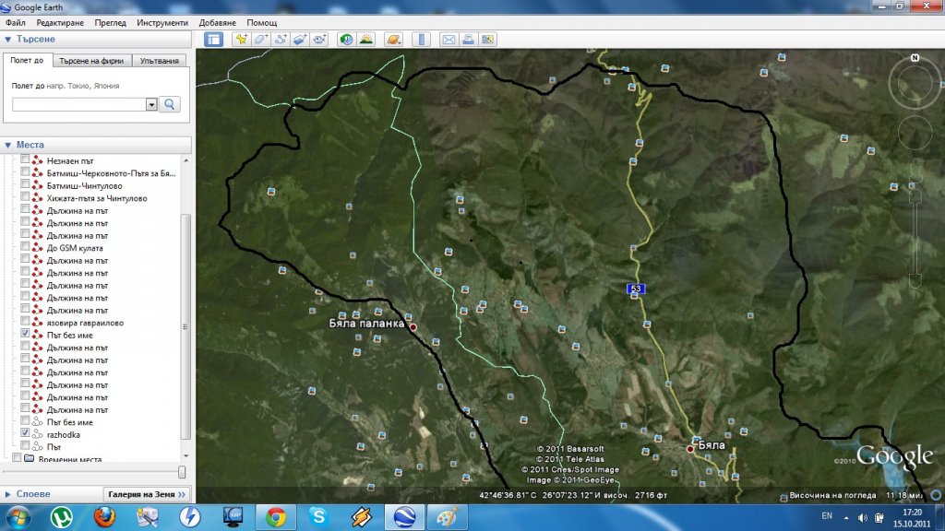Switch to Упътвания tab
Viewport: 945px width, 531px height.
tap(159, 61)
